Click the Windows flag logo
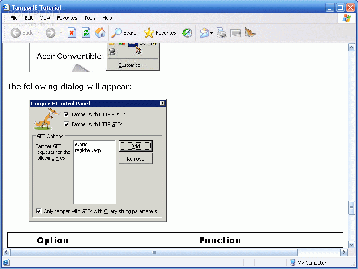Screen dimensions: 358x269 tap(346, 18)
